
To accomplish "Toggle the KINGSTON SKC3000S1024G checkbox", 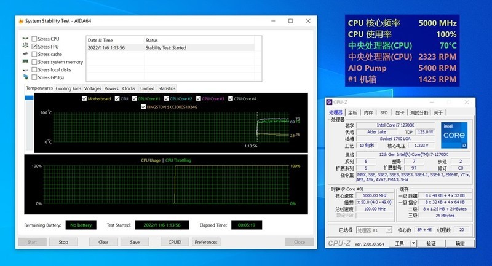I will point(143,107).
